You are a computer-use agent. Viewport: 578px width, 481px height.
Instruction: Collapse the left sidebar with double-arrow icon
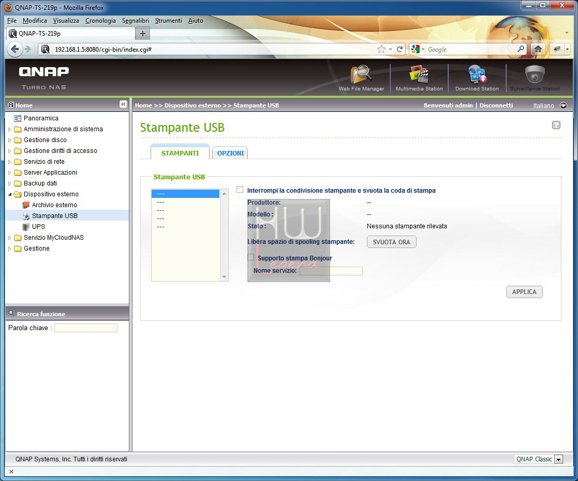point(123,104)
